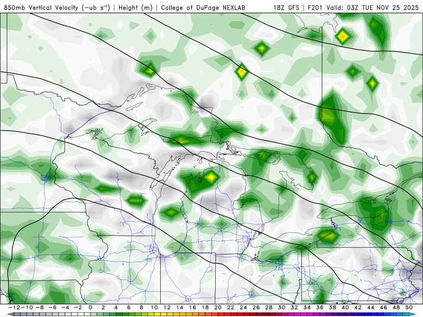Click the "0" value on the color scale

pyautogui.click(x=90, y=307)
